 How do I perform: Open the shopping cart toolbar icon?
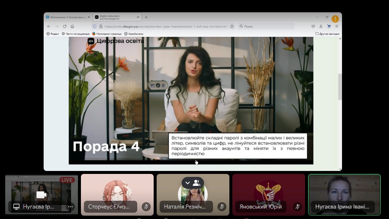pyautogui.click(x=329, y=26)
